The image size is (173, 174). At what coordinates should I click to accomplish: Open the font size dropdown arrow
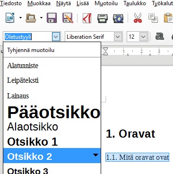pos(143,37)
